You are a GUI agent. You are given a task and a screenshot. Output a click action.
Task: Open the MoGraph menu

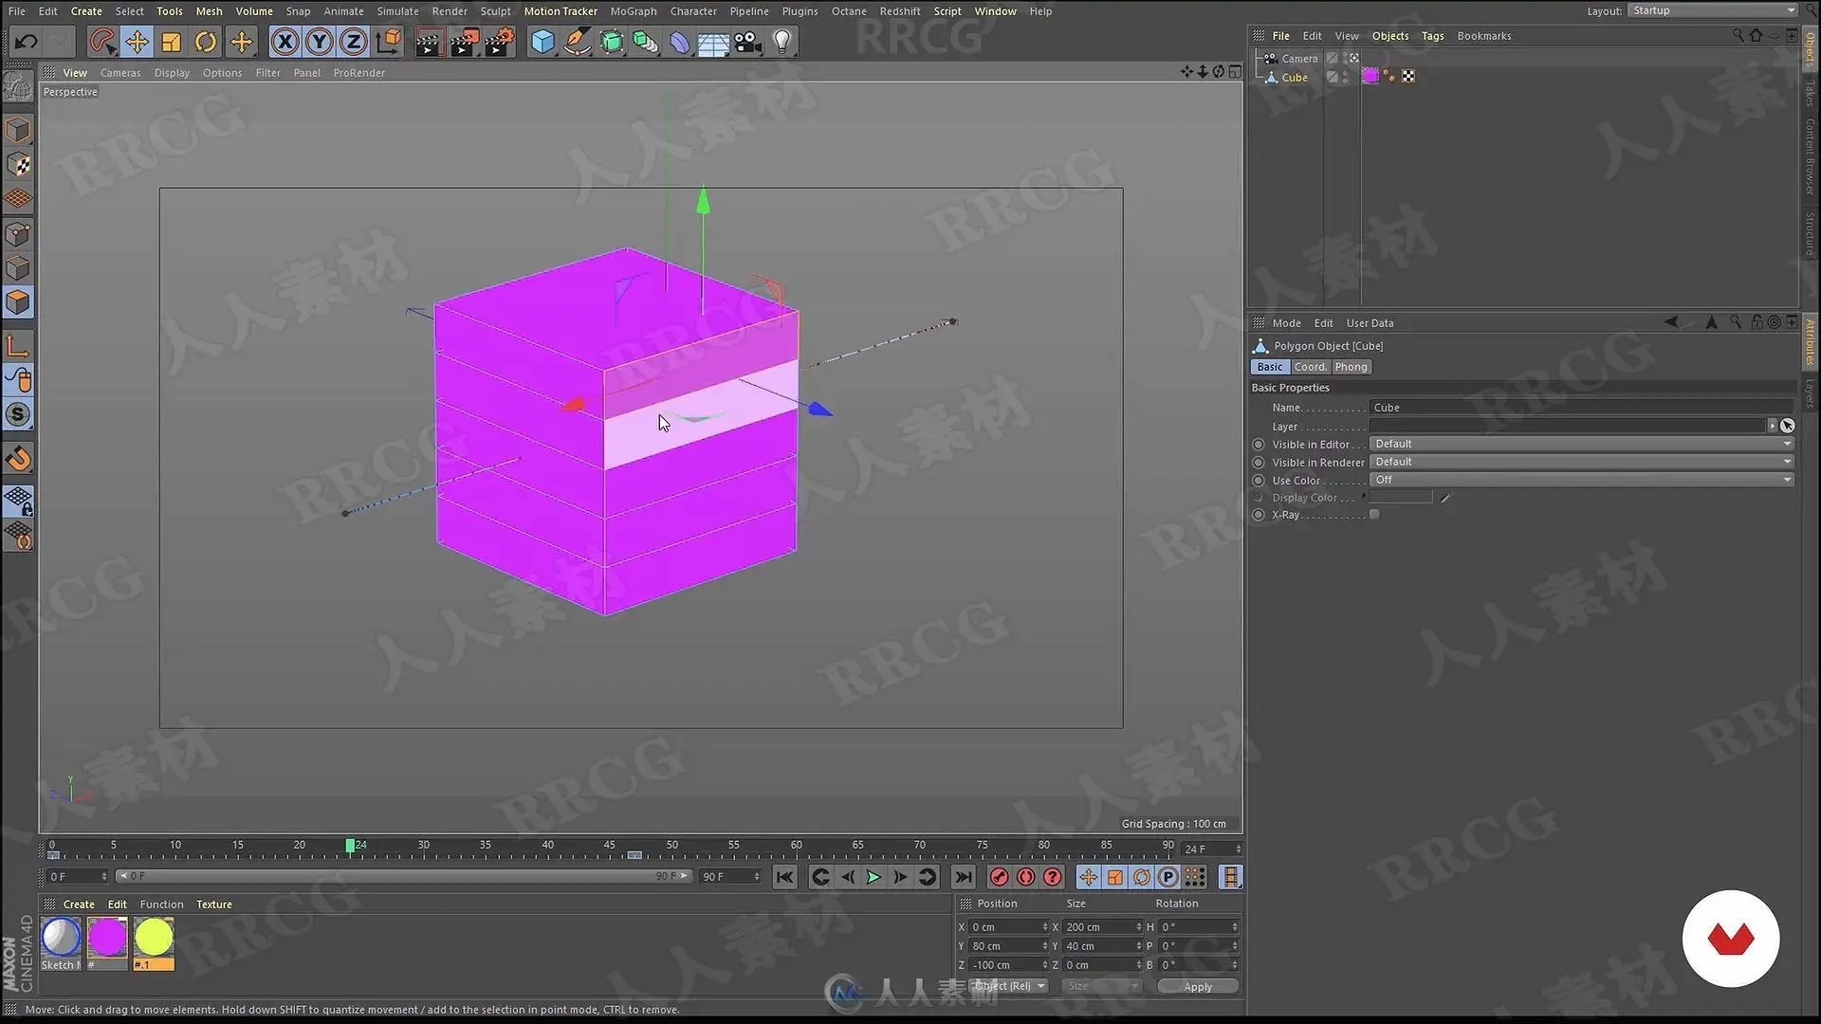633,11
